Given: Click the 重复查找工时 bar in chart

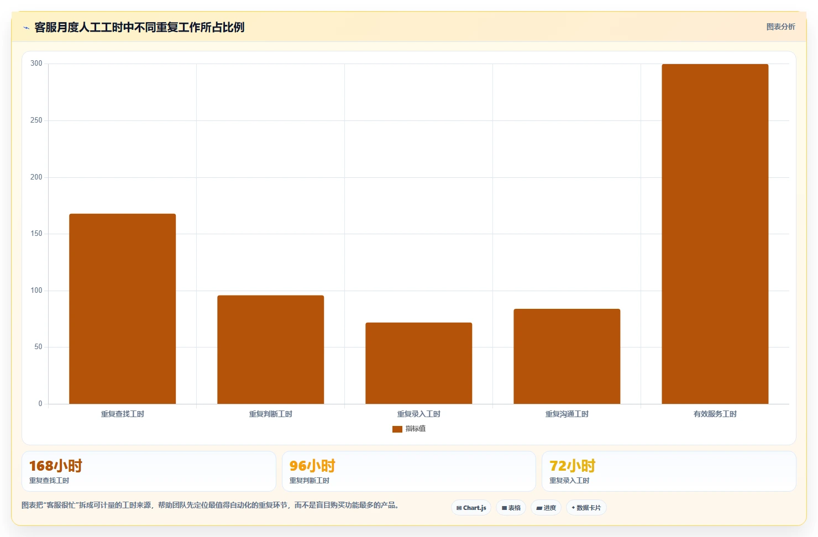Looking at the screenshot, I should 122,309.
